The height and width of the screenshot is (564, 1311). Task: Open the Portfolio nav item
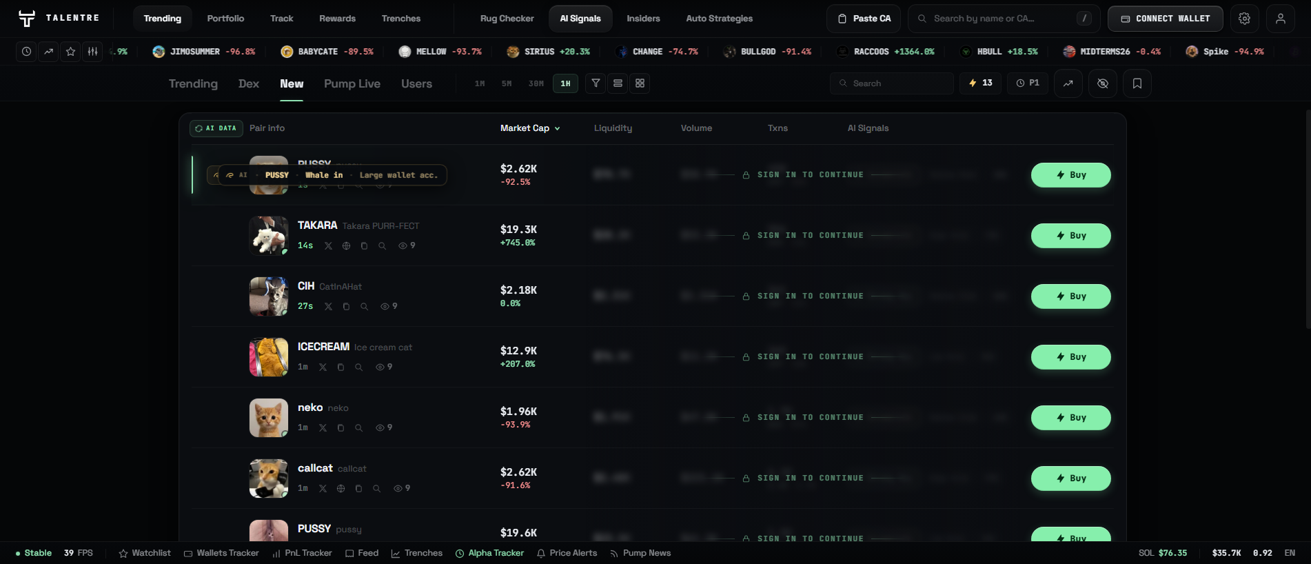(225, 19)
